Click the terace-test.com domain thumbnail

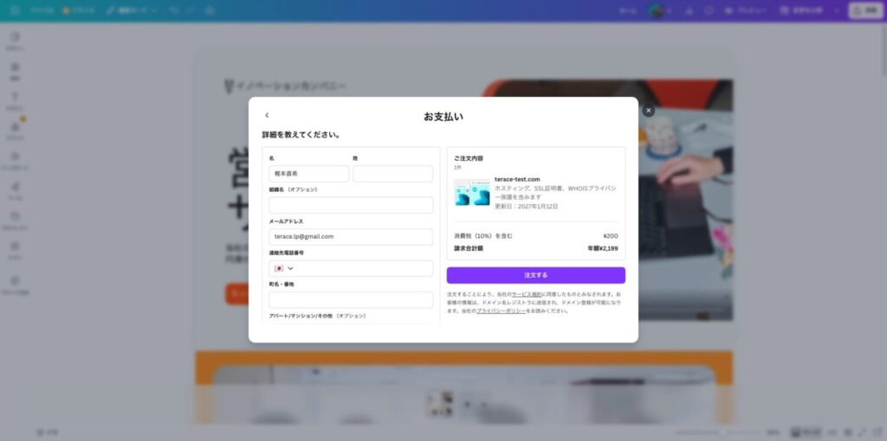[473, 193]
